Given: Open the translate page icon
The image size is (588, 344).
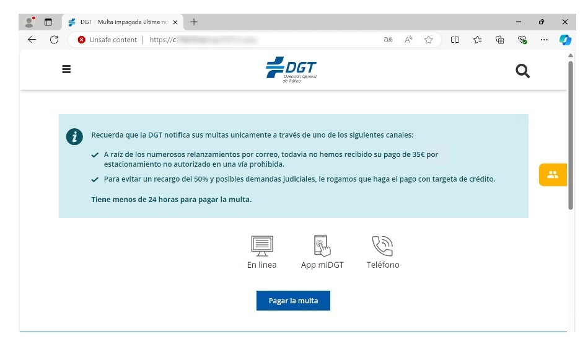Looking at the screenshot, I should click(388, 40).
